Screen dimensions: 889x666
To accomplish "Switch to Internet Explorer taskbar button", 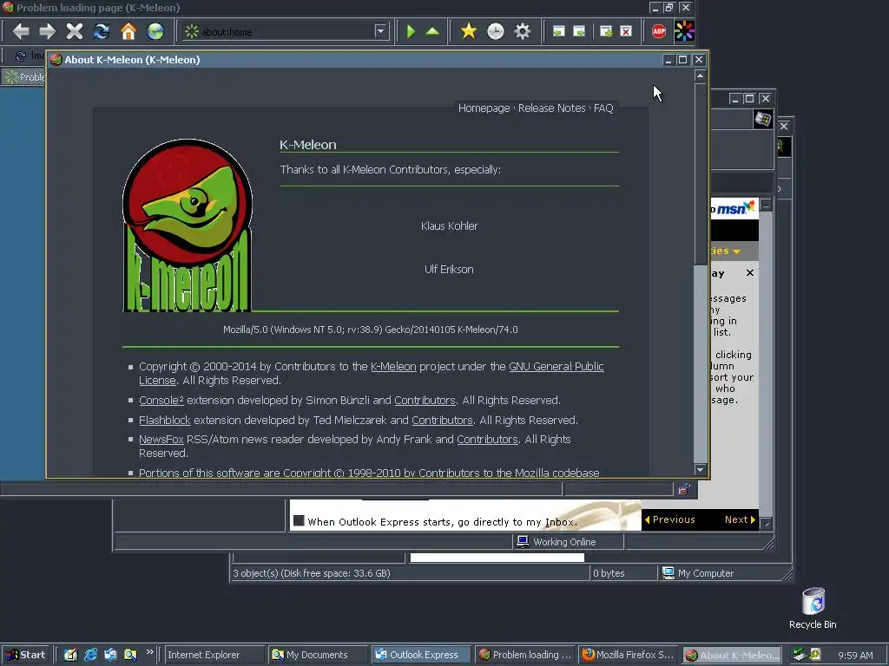I will coord(214,655).
